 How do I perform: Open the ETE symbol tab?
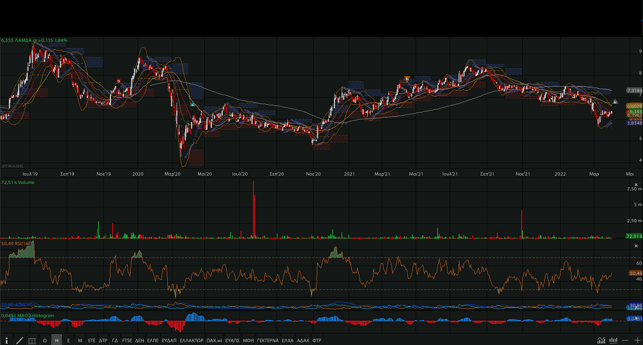[91, 340]
